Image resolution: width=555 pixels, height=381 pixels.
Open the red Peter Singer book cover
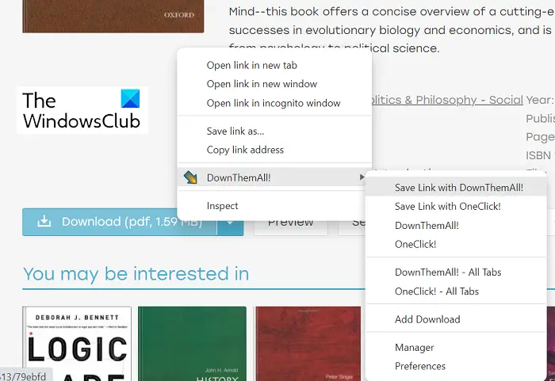308,344
